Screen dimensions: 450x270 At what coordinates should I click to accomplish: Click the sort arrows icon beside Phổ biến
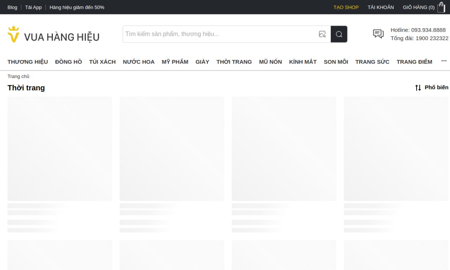point(418,88)
